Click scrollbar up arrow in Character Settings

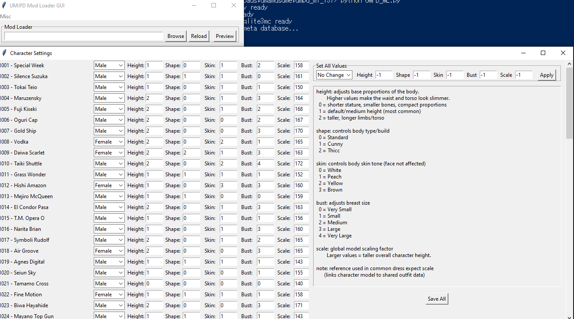(x=570, y=64)
